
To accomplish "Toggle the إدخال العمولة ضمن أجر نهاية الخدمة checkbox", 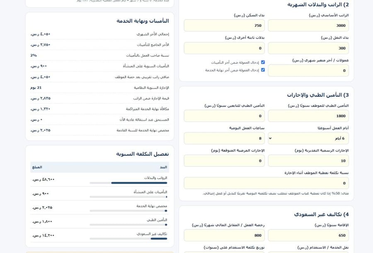I will [263, 70].
